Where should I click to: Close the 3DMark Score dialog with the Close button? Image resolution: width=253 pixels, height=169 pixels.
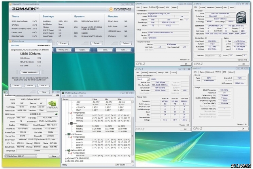[44, 92]
